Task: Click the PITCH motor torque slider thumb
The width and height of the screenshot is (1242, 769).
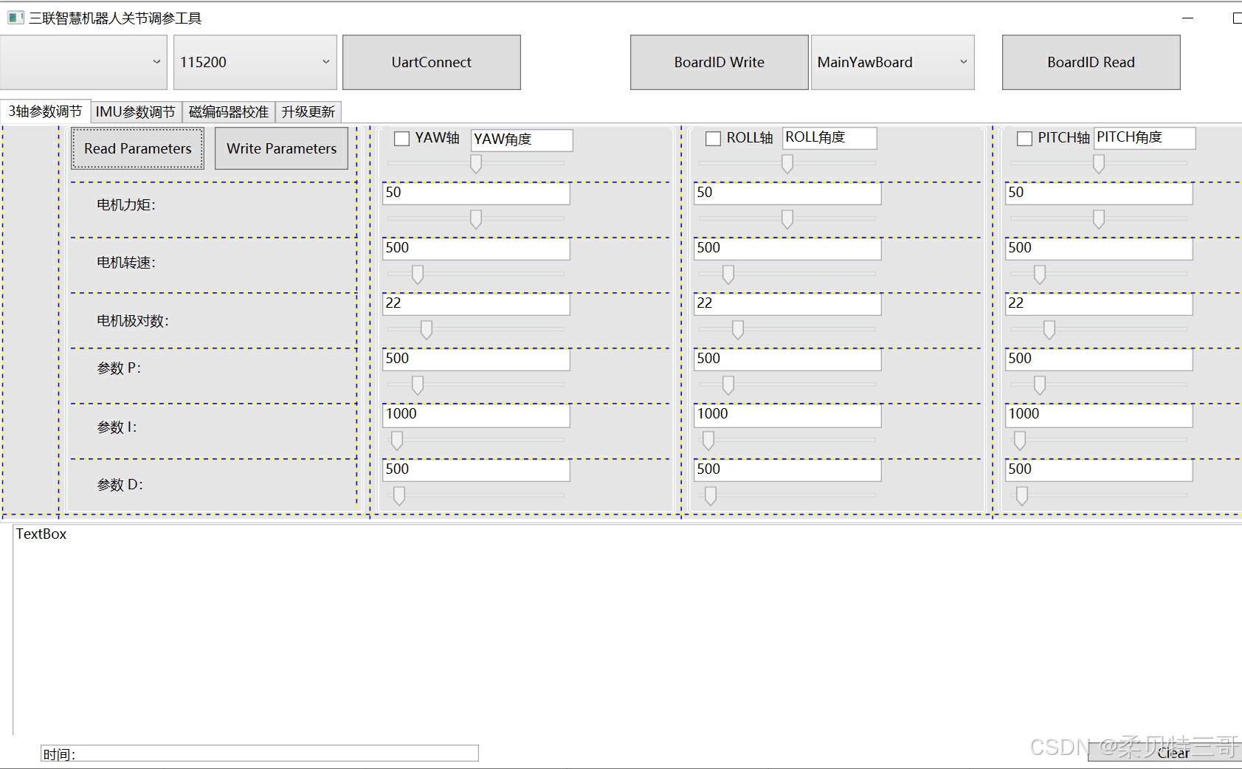Action: 1099,219
